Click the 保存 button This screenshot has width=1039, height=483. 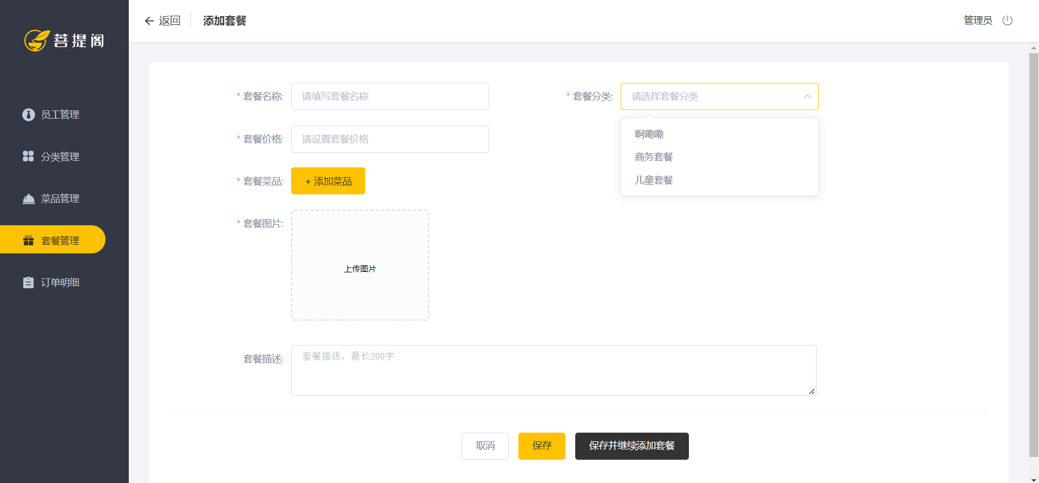[x=542, y=446]
